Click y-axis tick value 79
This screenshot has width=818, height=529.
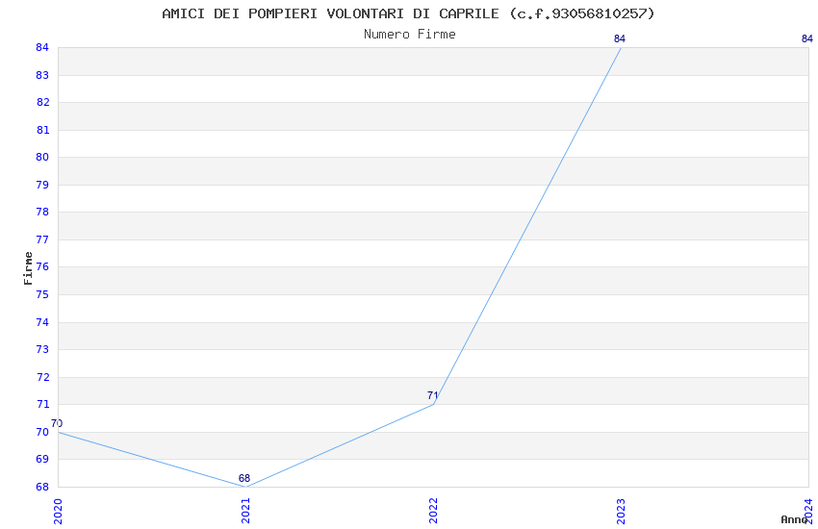coord(42,185)
